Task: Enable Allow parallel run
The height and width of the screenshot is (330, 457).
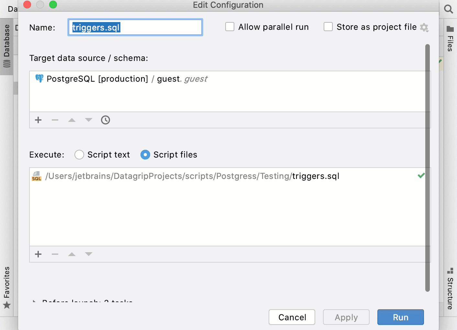Action: [x=229, y=27]
